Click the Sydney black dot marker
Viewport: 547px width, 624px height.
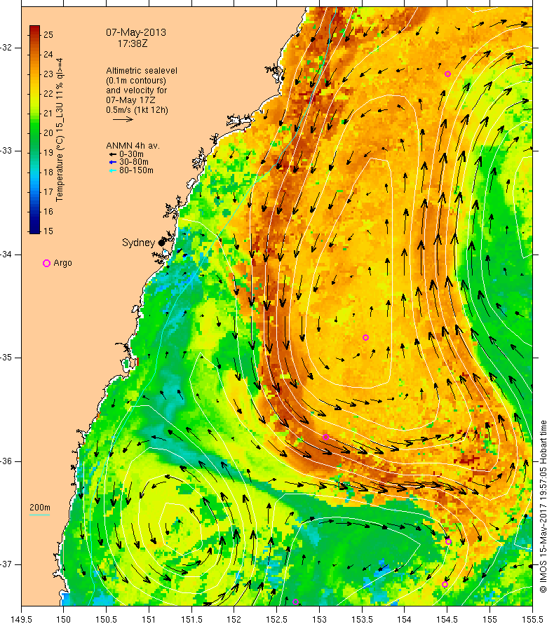click(x=161, y=243)
